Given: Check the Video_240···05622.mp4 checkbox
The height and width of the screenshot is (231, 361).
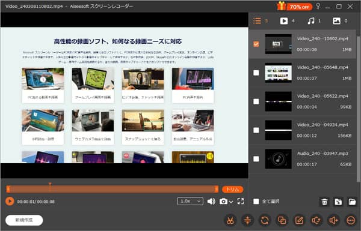Looking at the screenshot, I should click(x=256, y=101).
